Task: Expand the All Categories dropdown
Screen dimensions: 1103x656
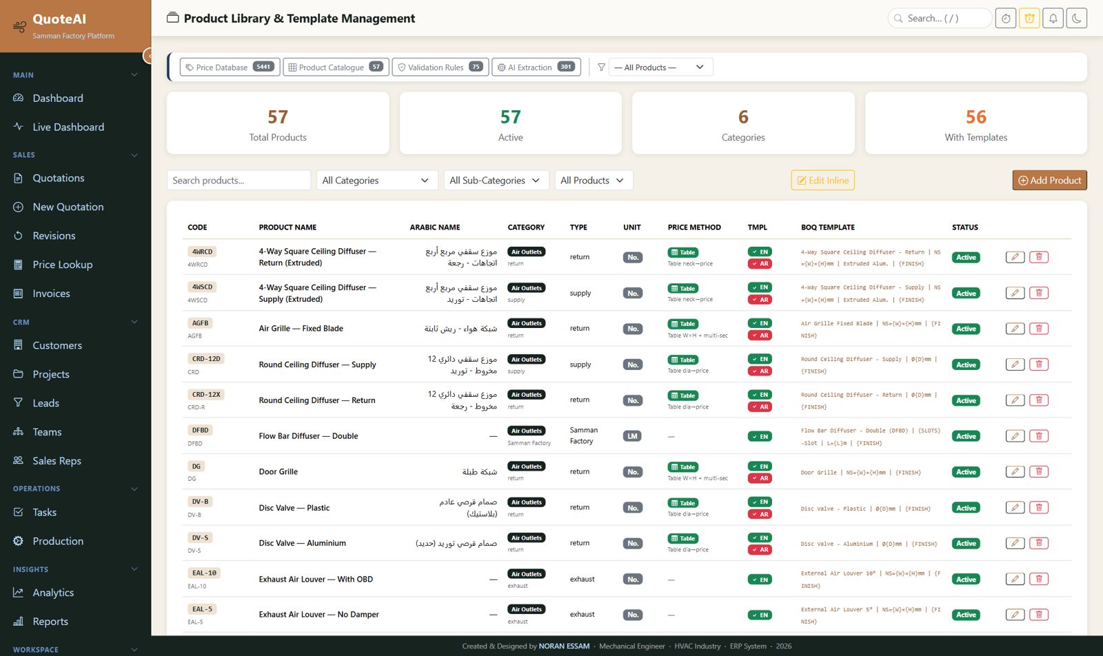Action: (377, 181)
